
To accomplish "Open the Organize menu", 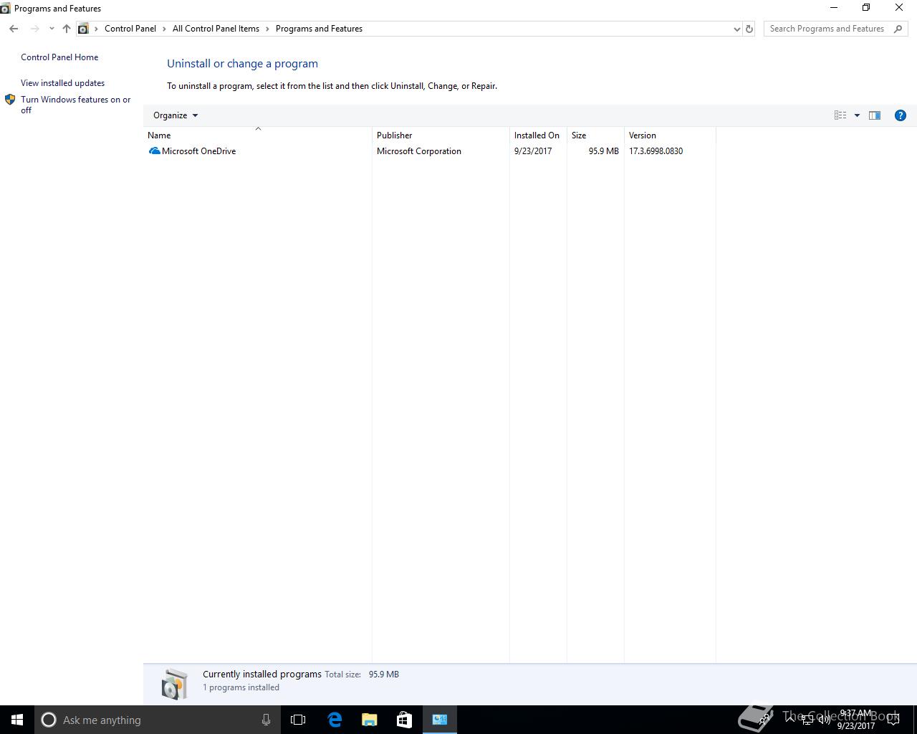I will click(x=176, y=115).
